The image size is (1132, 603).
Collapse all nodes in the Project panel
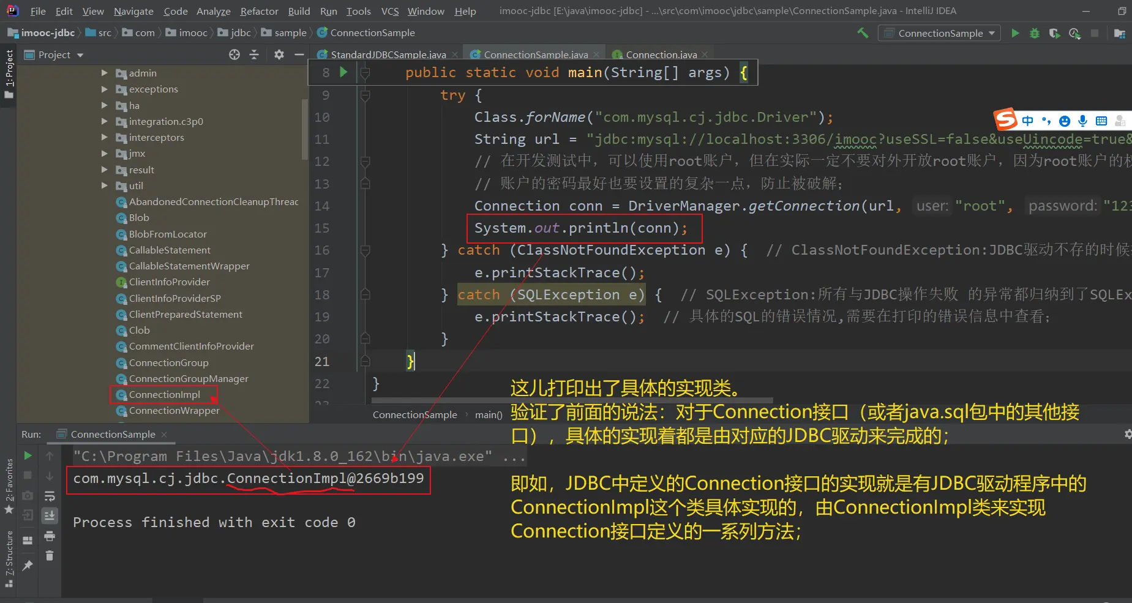[x=254, y=55]
